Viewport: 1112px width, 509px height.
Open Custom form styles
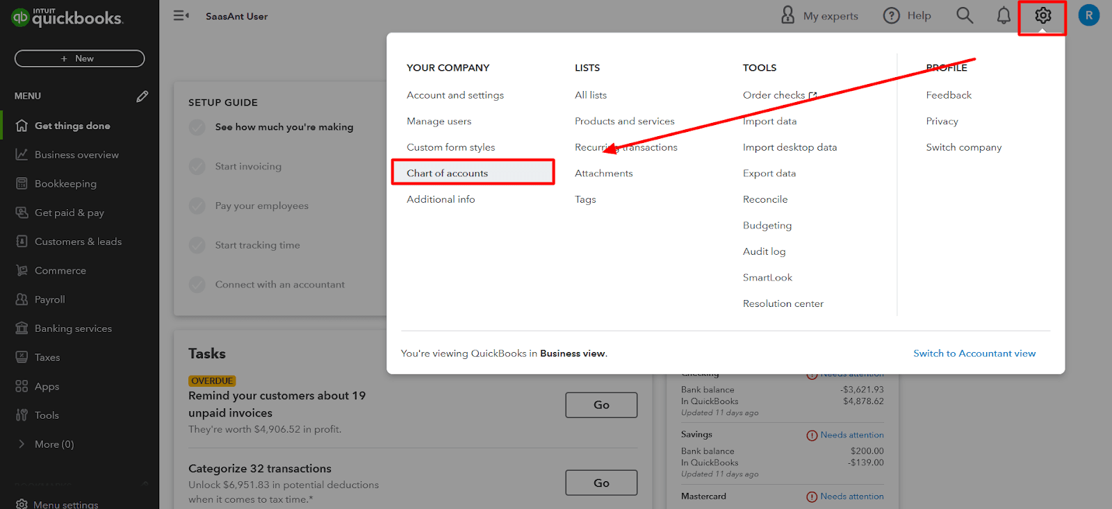(x=451, y=147)
